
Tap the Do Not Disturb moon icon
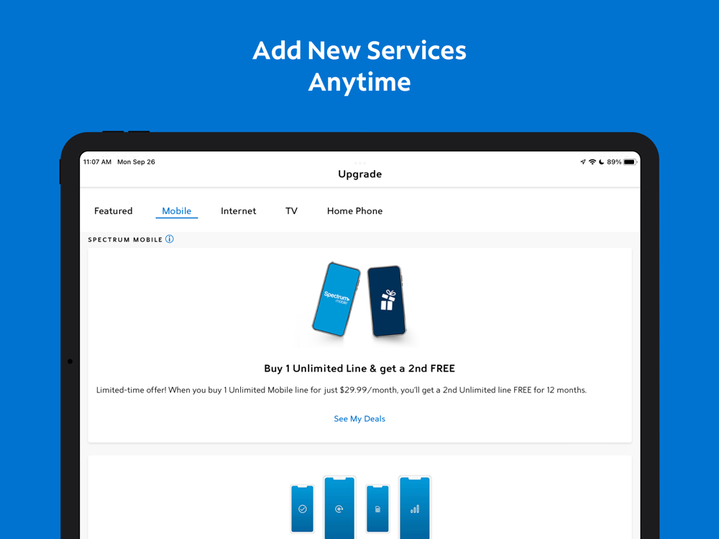(602, 162)
